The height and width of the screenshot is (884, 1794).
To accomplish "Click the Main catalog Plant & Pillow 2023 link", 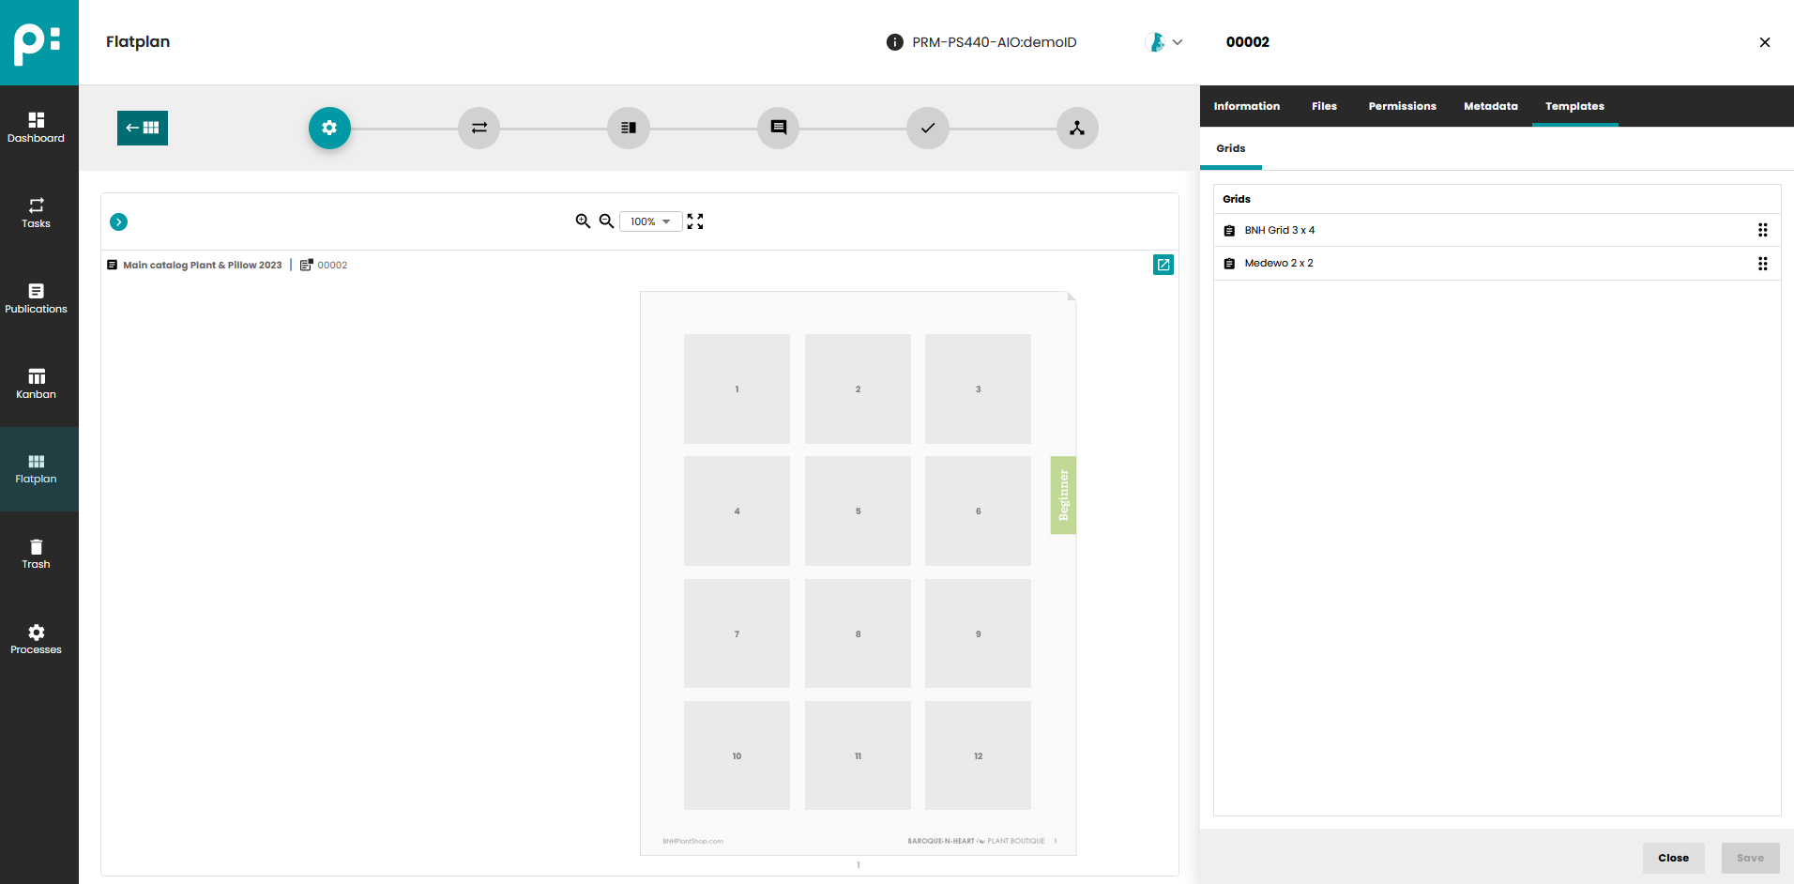I will tap(202, 265).
